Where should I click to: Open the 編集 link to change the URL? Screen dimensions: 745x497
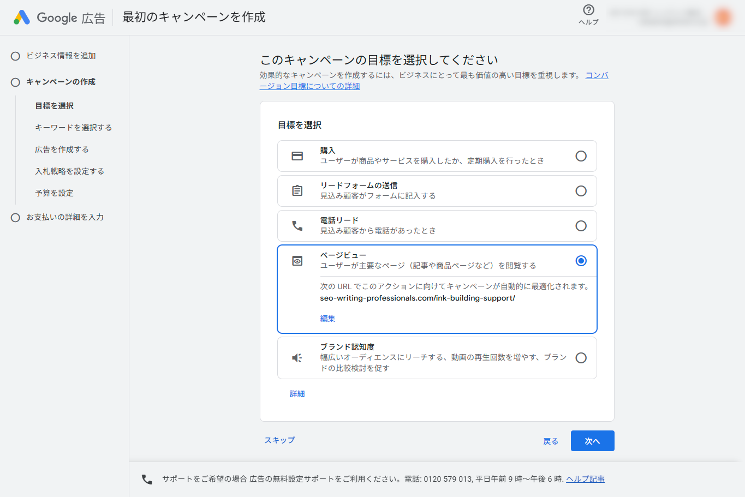pyautogui.click(x=327, y=318)
